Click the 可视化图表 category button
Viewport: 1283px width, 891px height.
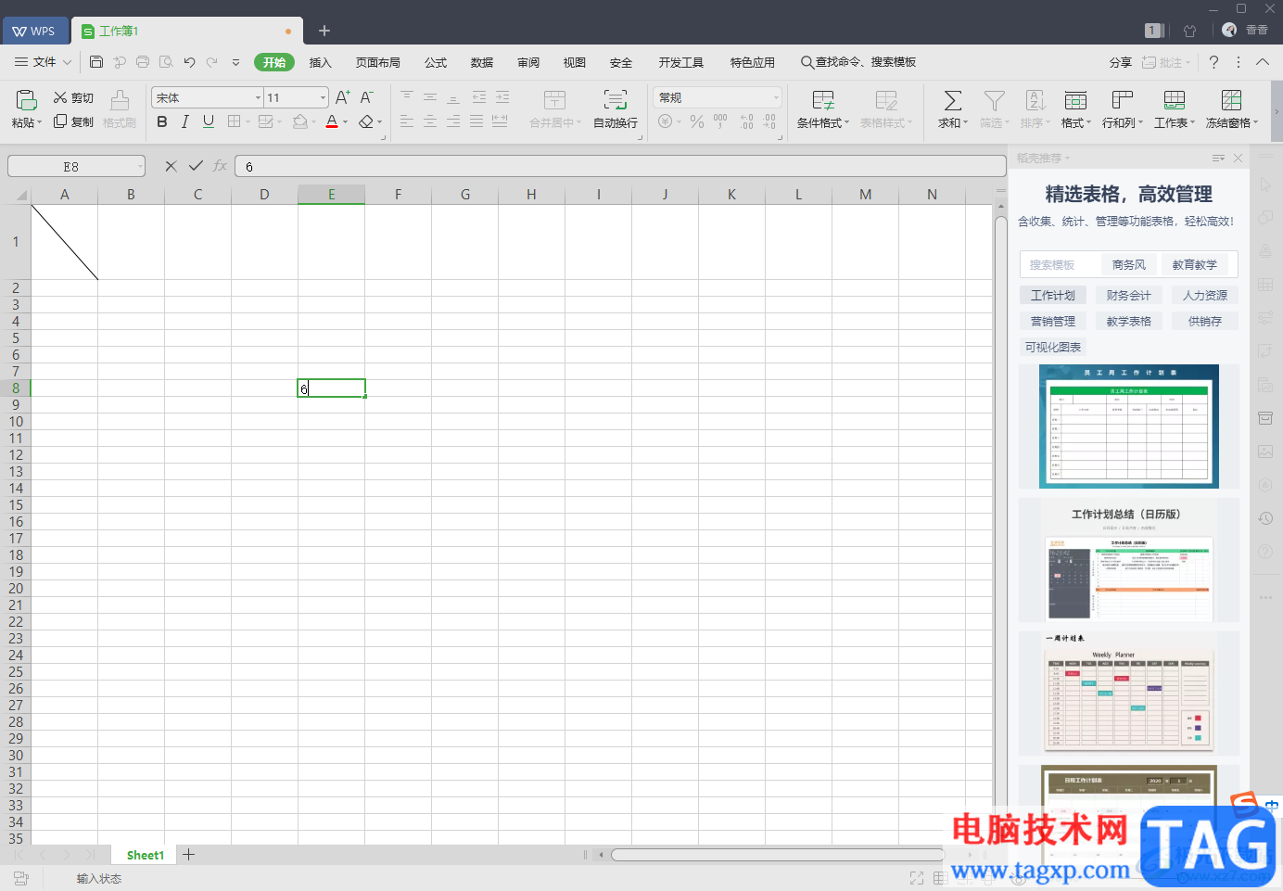tap(1053, 347)
